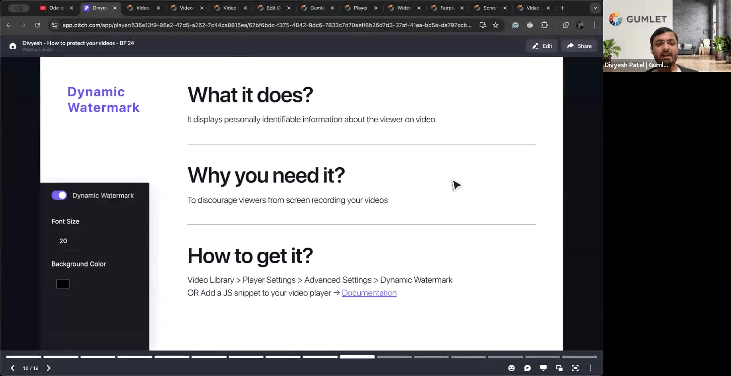Advance to the next slide arrow
The width and height of the screenshot is (731, 376).
[48, 368]
